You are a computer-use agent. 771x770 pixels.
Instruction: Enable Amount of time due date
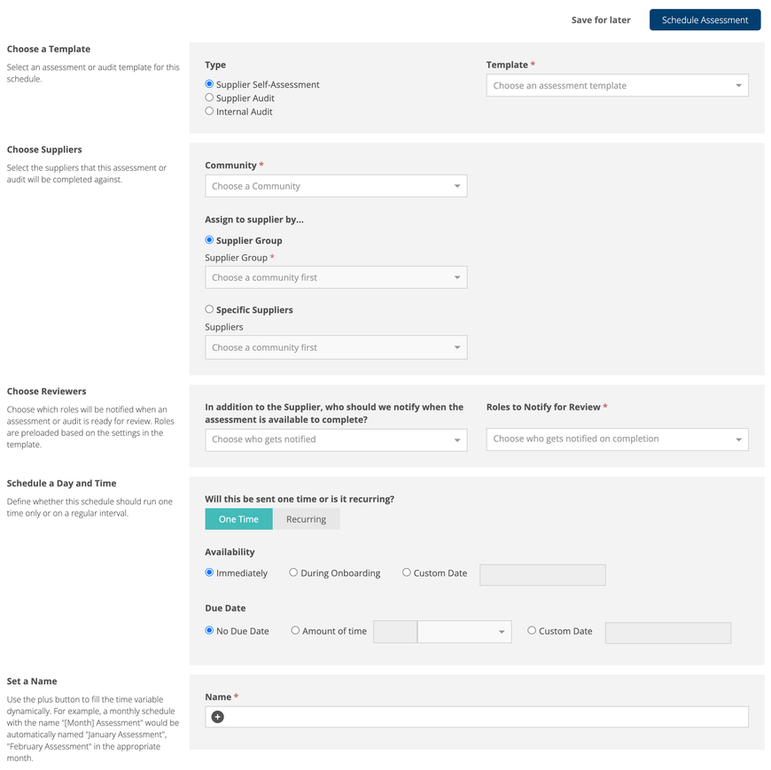tap(296, 631)
